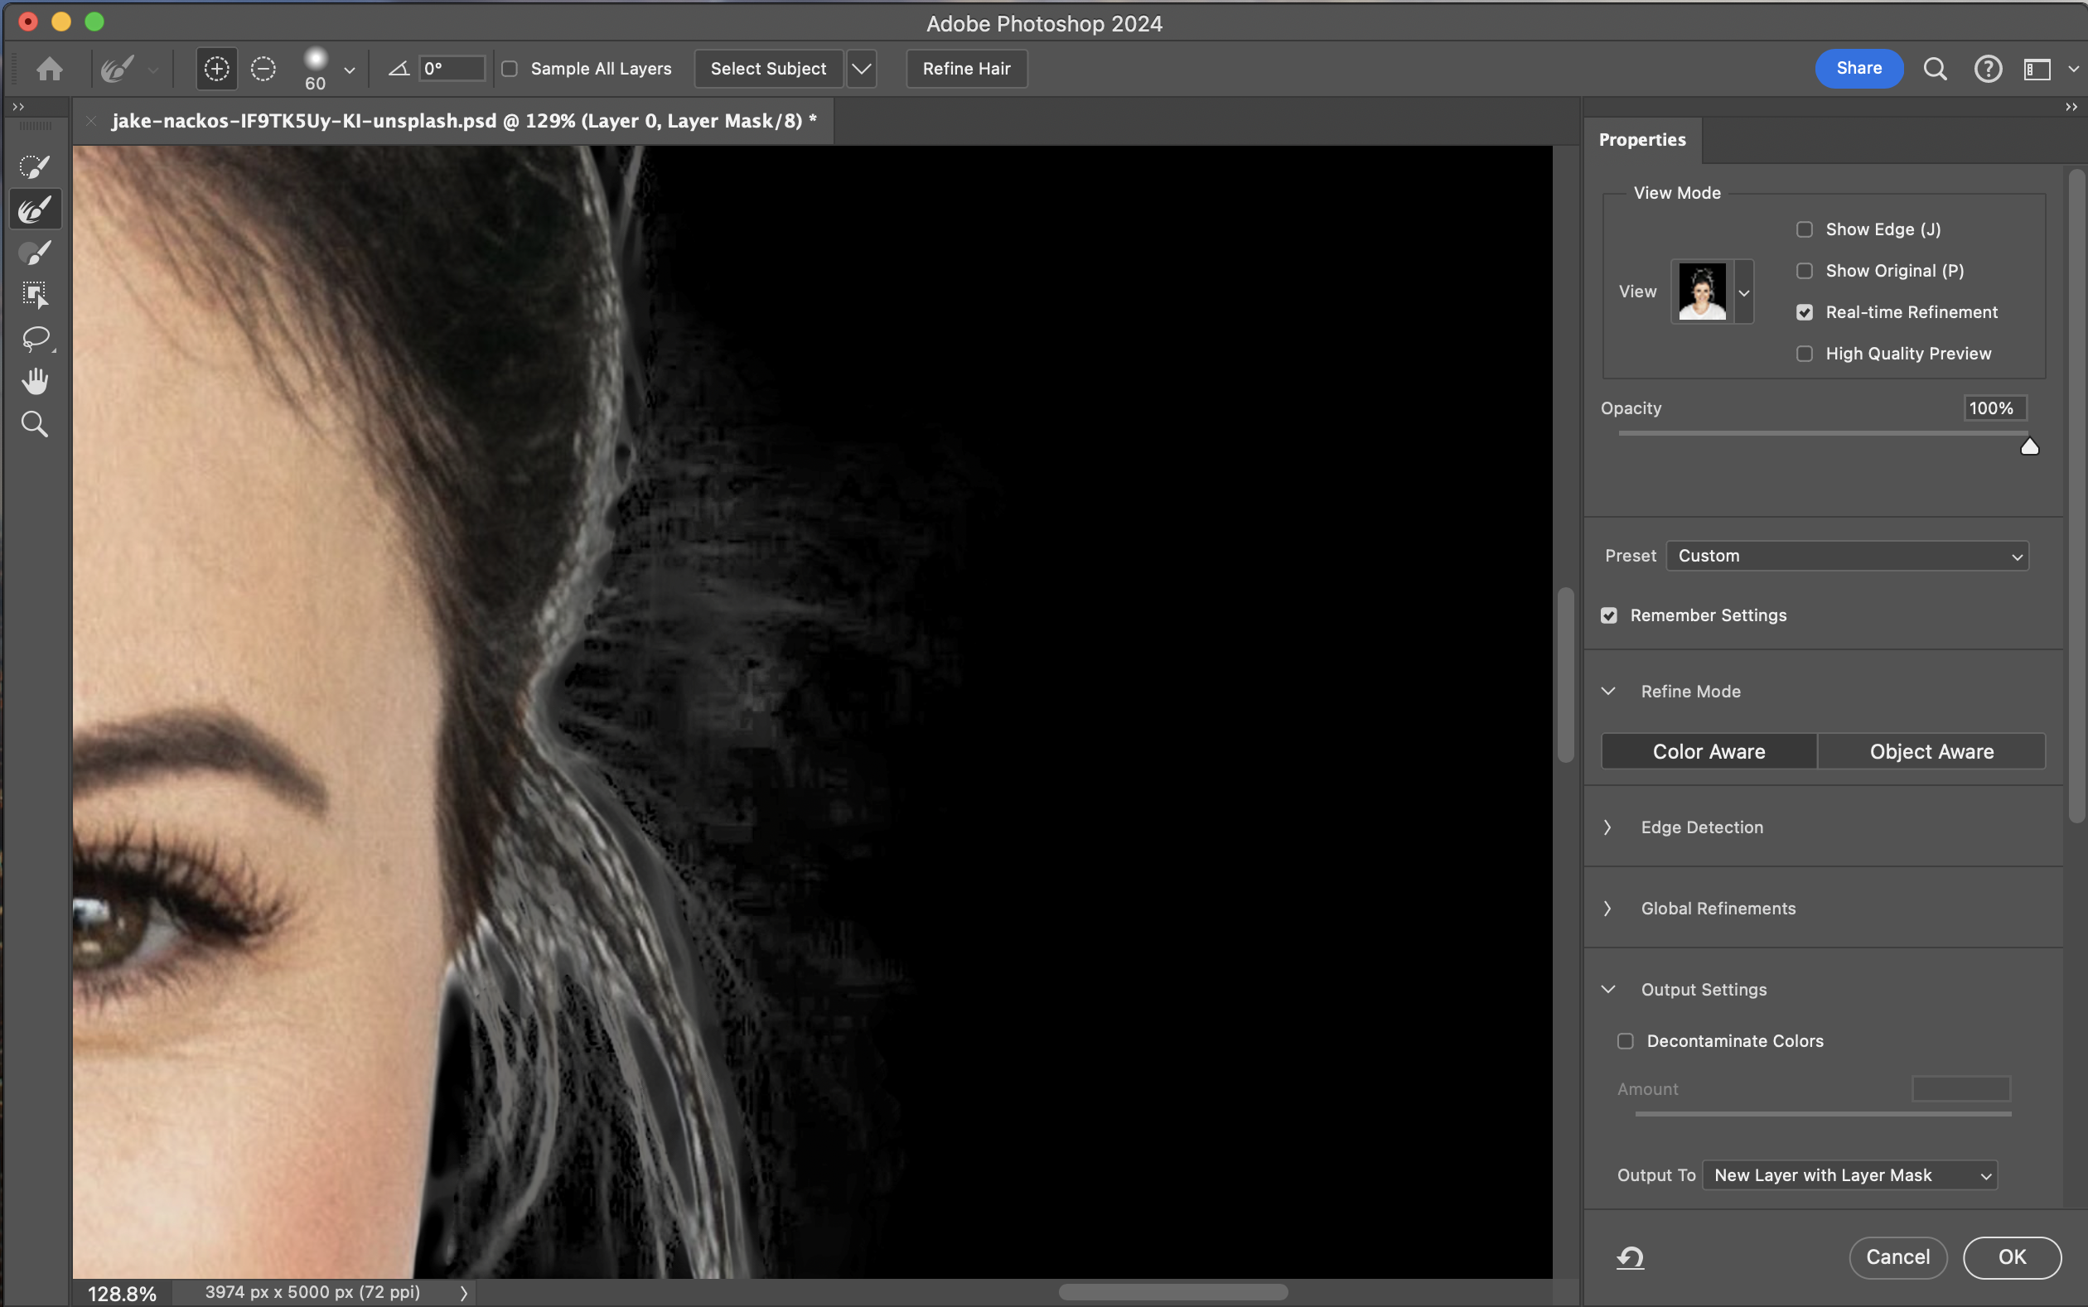This screenshot has height=1307, width=2088.
Task: Select the Refine Edge Brush tool
Action: click(x=35, y=210)
